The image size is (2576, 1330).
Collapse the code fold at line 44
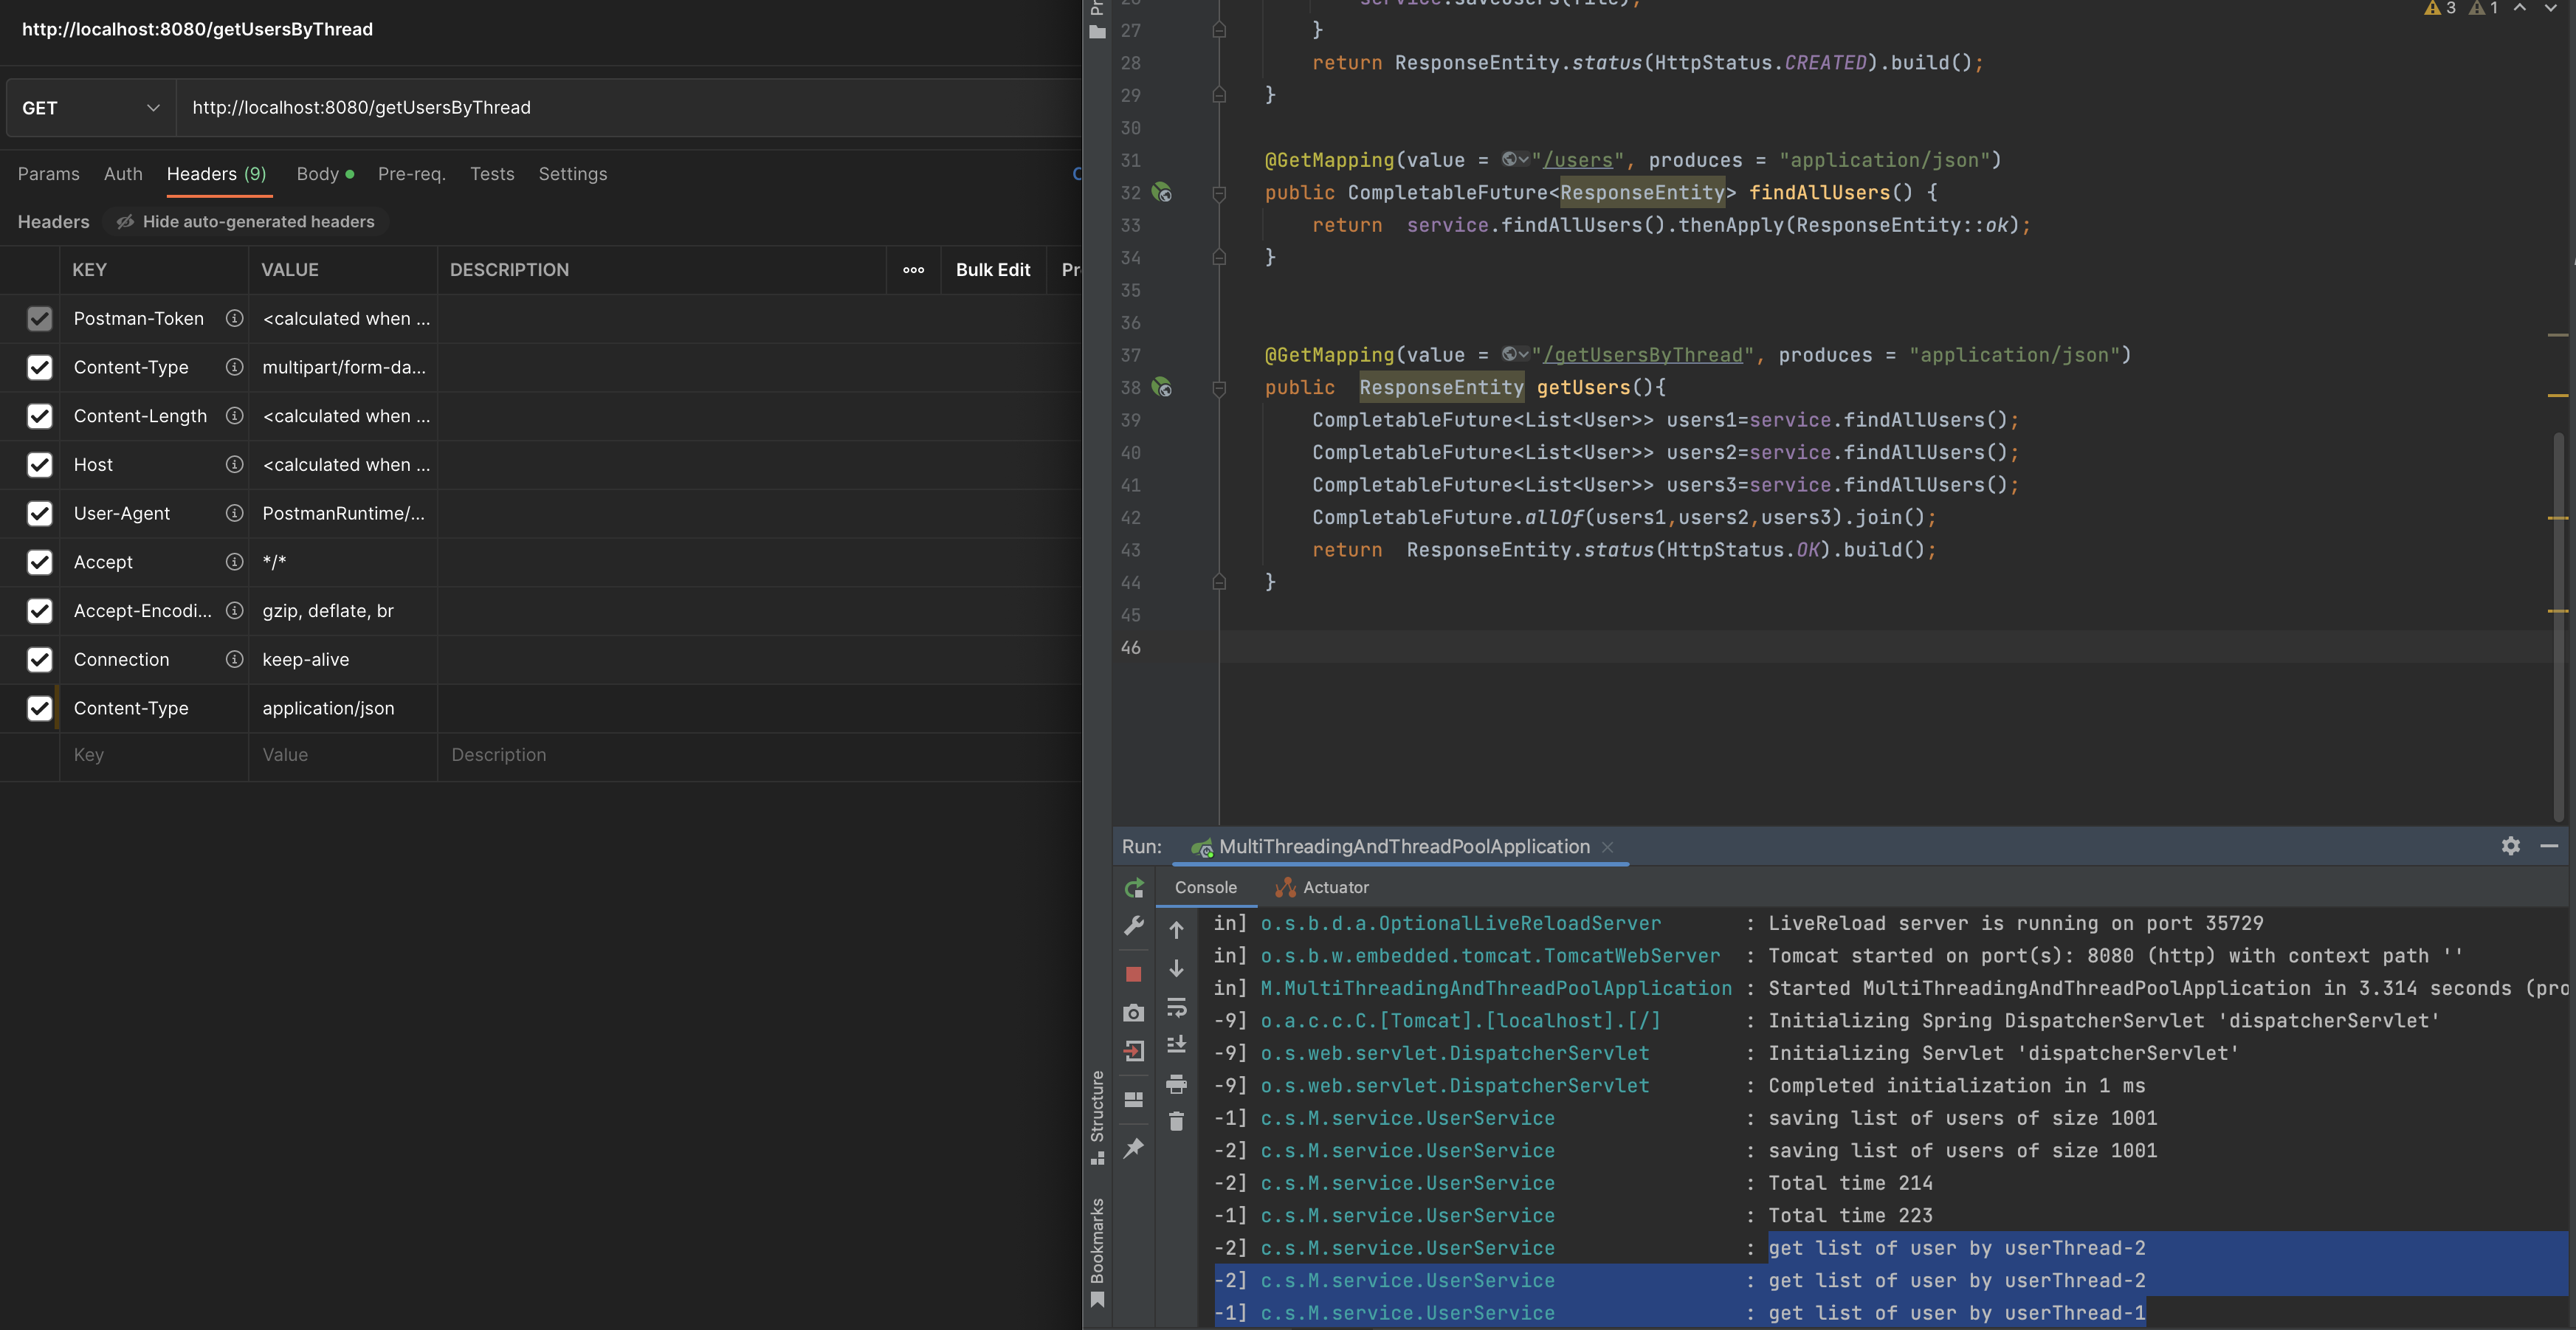1220,582
